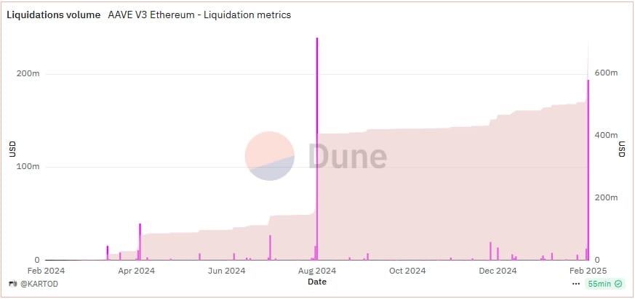Click the pink cumulative area near Oct 2024
The width and height of the screenshot is (635, 299).
point(407,196)
